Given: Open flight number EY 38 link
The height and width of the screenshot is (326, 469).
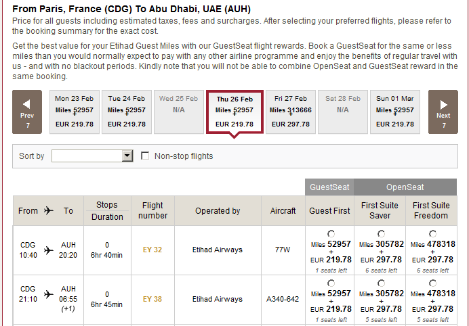Looking at the screenshot, I should (152, 299).
